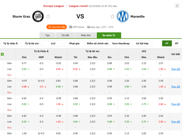Screen dimensions: 182x135
Task: Switch to the Chi tiết tab
Action: (65, 35)
